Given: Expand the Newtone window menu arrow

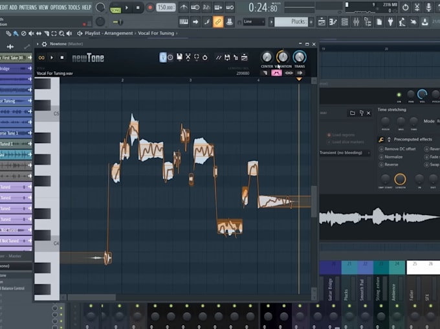Looking at the screenshot, I should tap(38, 44).
